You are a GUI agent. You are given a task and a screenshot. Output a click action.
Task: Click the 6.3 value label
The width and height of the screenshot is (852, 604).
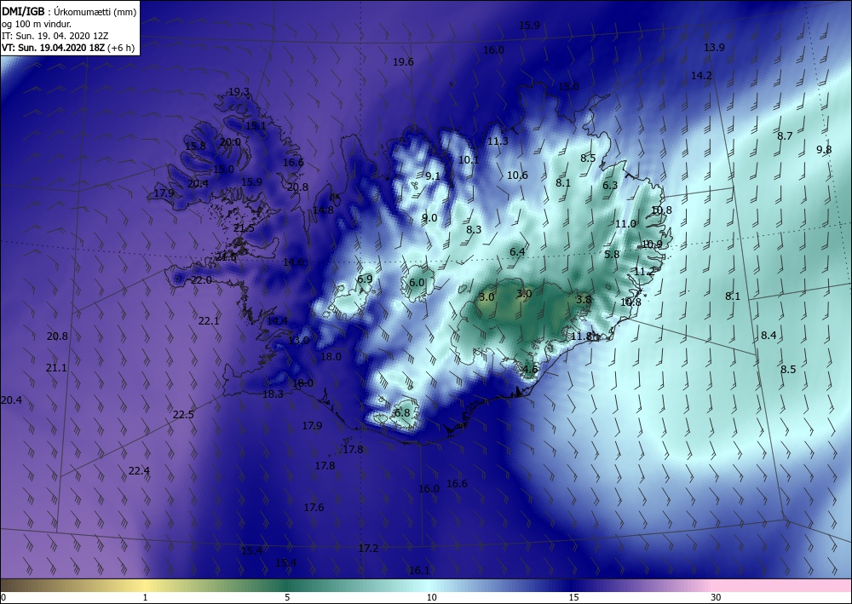point(610,185)
